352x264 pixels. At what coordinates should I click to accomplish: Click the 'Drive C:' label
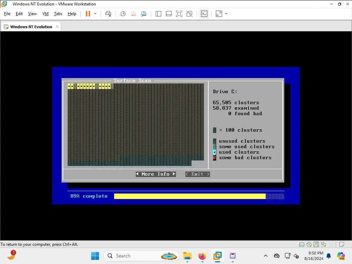click(225, 91)
